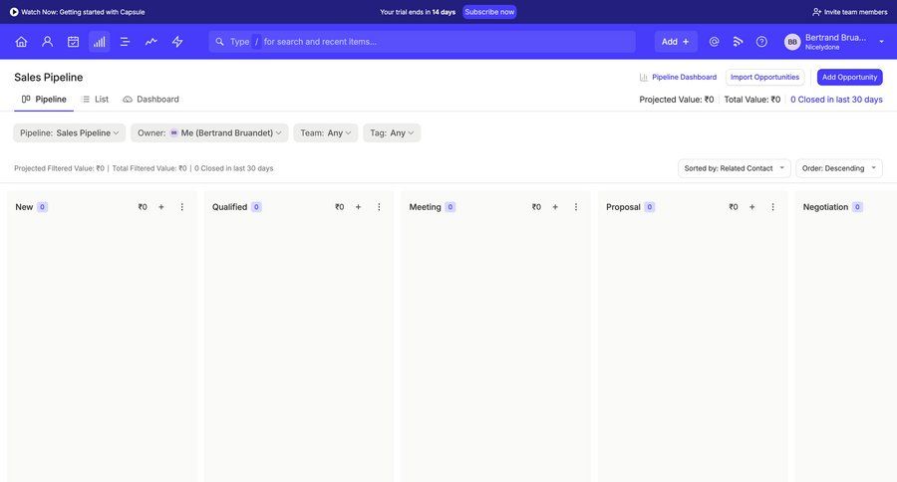Open Qualified column three-dot menu
Viewport: 897px width, 482px height.
coord(379,207)
